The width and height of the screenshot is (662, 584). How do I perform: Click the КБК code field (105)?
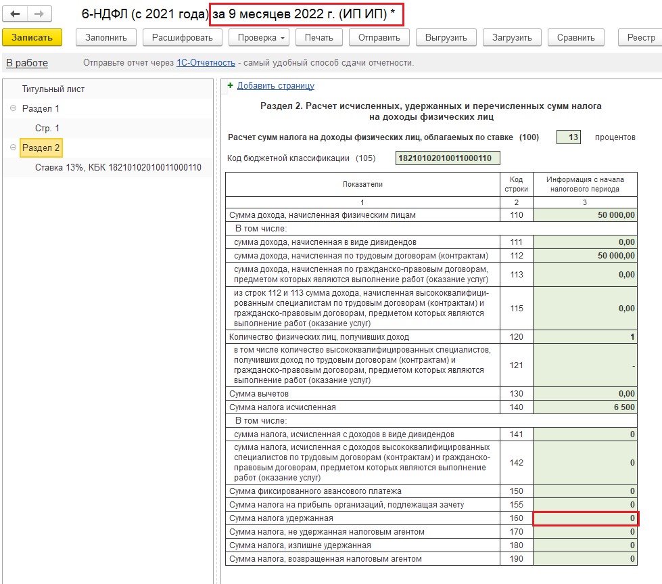pos(447,158)
